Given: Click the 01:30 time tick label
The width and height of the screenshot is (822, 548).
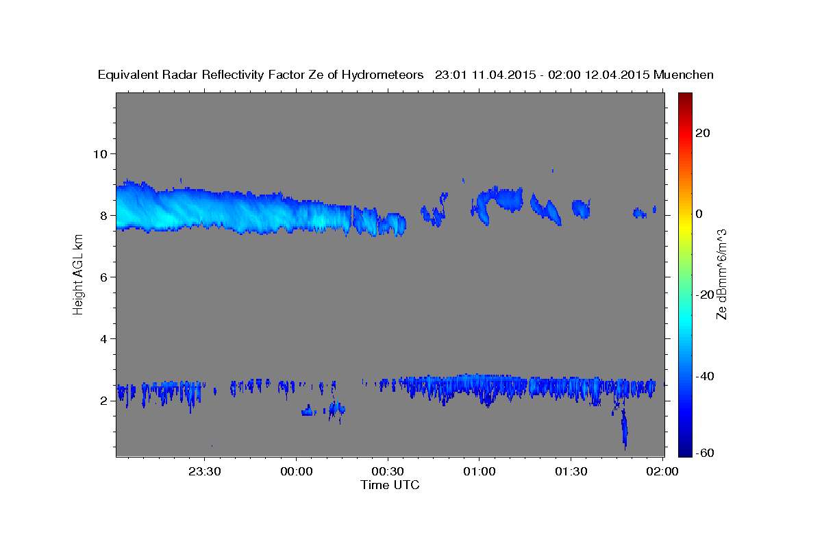Looking at the screenshot, I should [x=571, y=471].
